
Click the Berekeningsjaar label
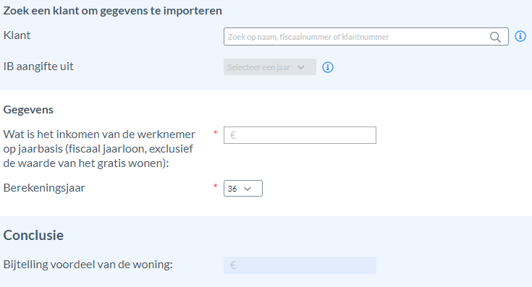coord(44,188)
